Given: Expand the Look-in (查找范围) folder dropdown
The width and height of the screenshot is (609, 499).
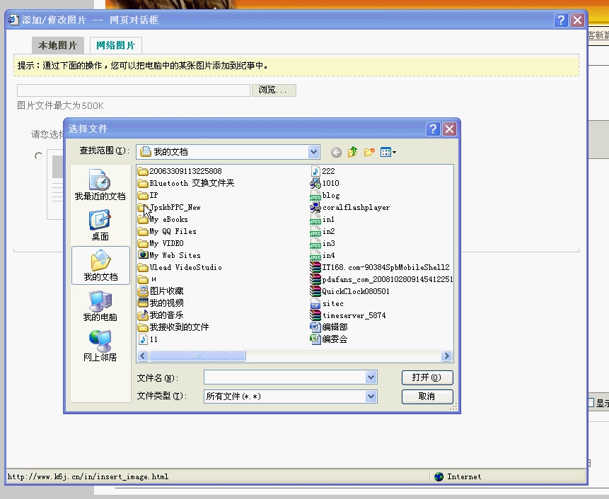Looking at the screenshot, I should coord(313,152).
